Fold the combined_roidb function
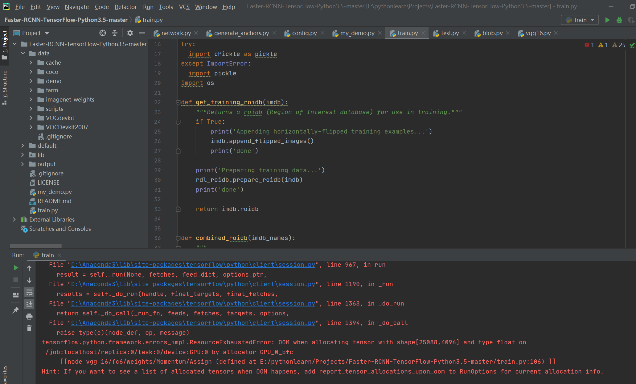The image size is (636, 384). 178,238
